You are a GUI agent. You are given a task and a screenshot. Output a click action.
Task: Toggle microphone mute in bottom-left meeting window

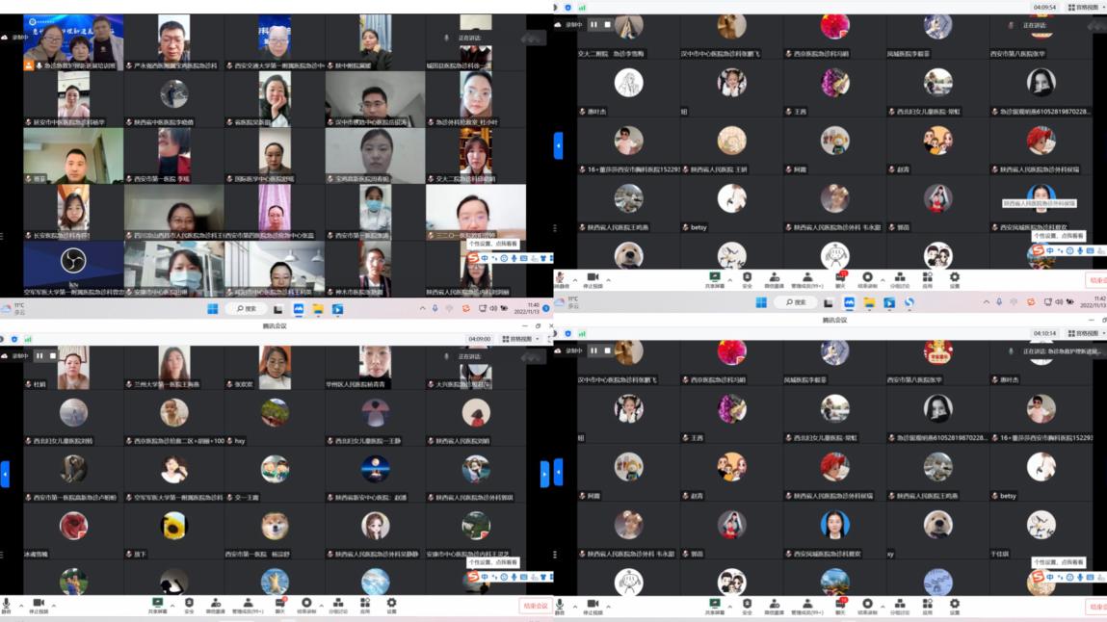click(x=8, y=604)
